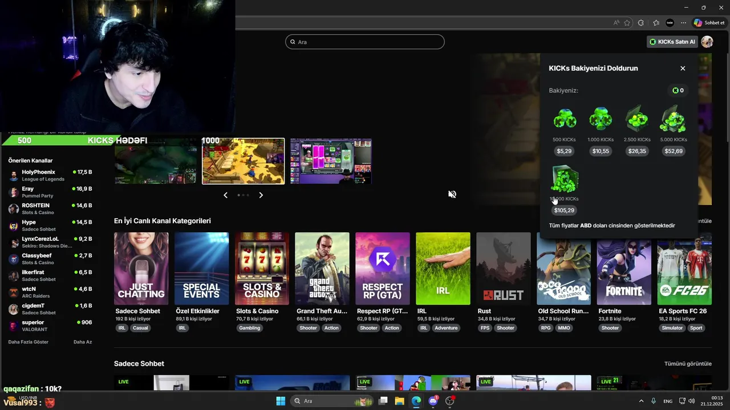Buy 1.000 KICKs for $10,55
Viewport: 730px width, 410px height.
click(601, 151)
